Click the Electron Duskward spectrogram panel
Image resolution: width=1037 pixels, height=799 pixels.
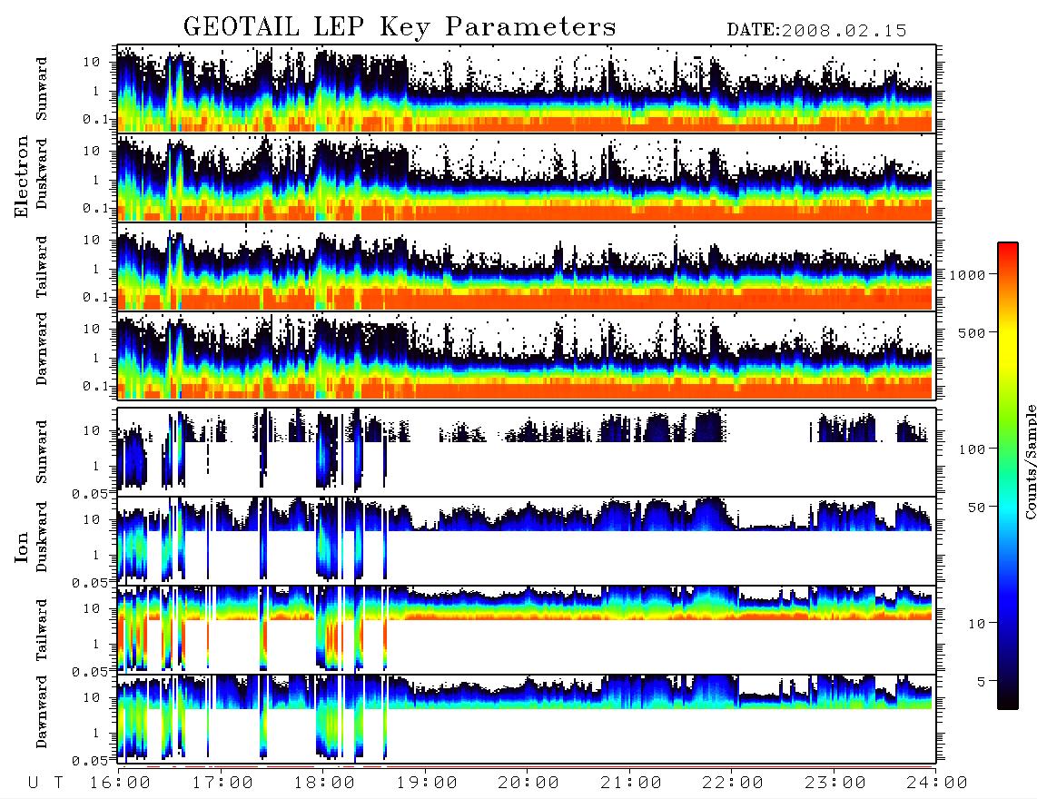(527, 177)
